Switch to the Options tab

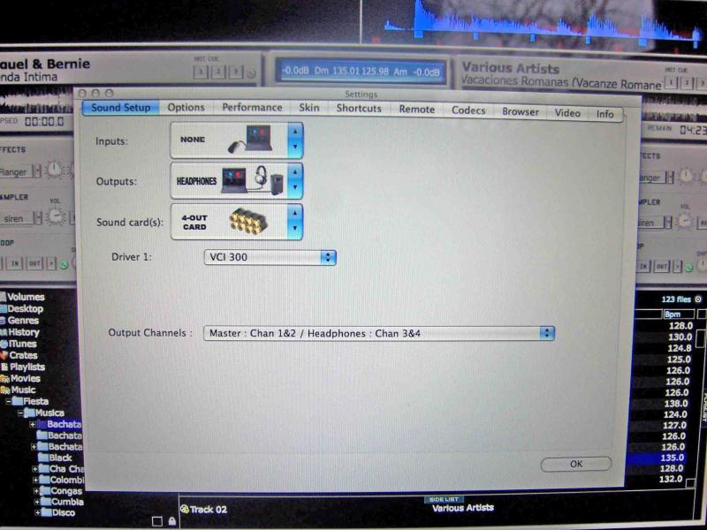[x=186, y=108]
